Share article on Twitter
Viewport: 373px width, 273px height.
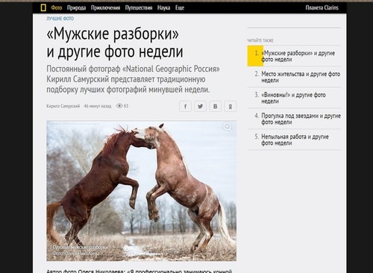pyautogui.click(x=200, y=107)
